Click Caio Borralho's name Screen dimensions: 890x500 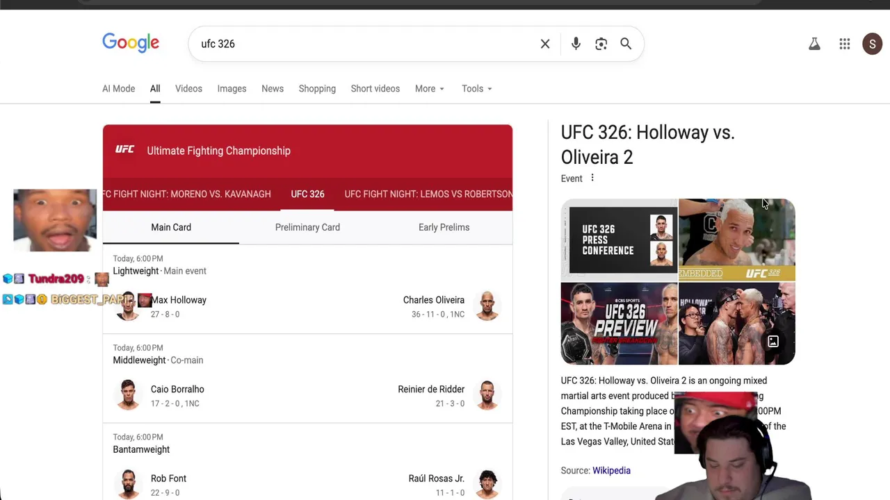177,389
